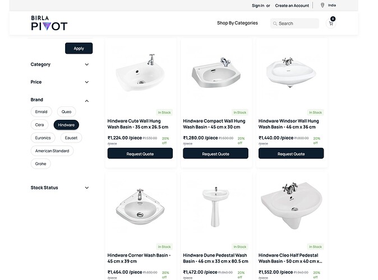The image size is (378, 280).
Task: Select the Grohe brand filter chip
Action: [41, 164]
